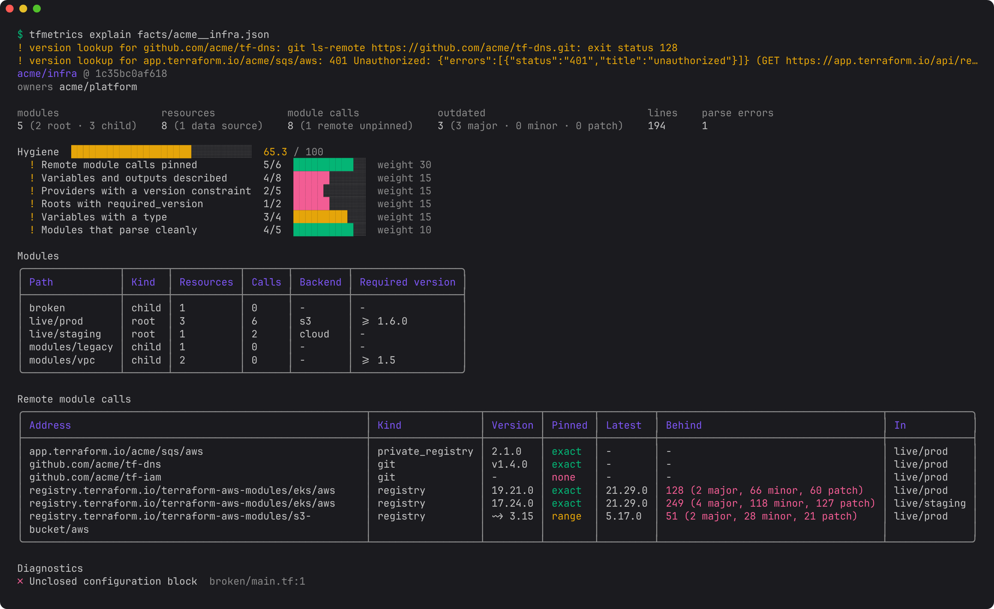Click the modules/vpc path cell
Viewport: 994px width, 609px height.
(62, 360)
